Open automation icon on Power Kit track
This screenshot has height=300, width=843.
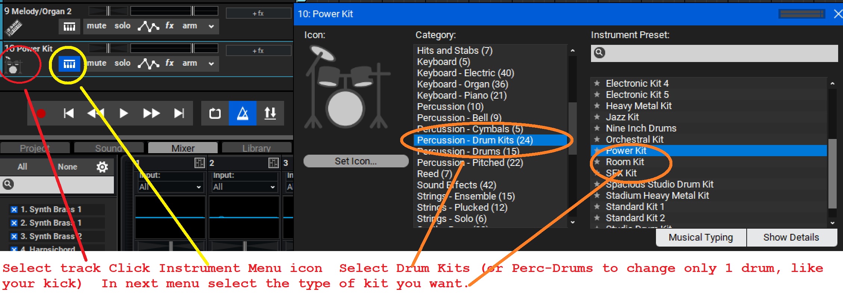click(x=148, y=64)
